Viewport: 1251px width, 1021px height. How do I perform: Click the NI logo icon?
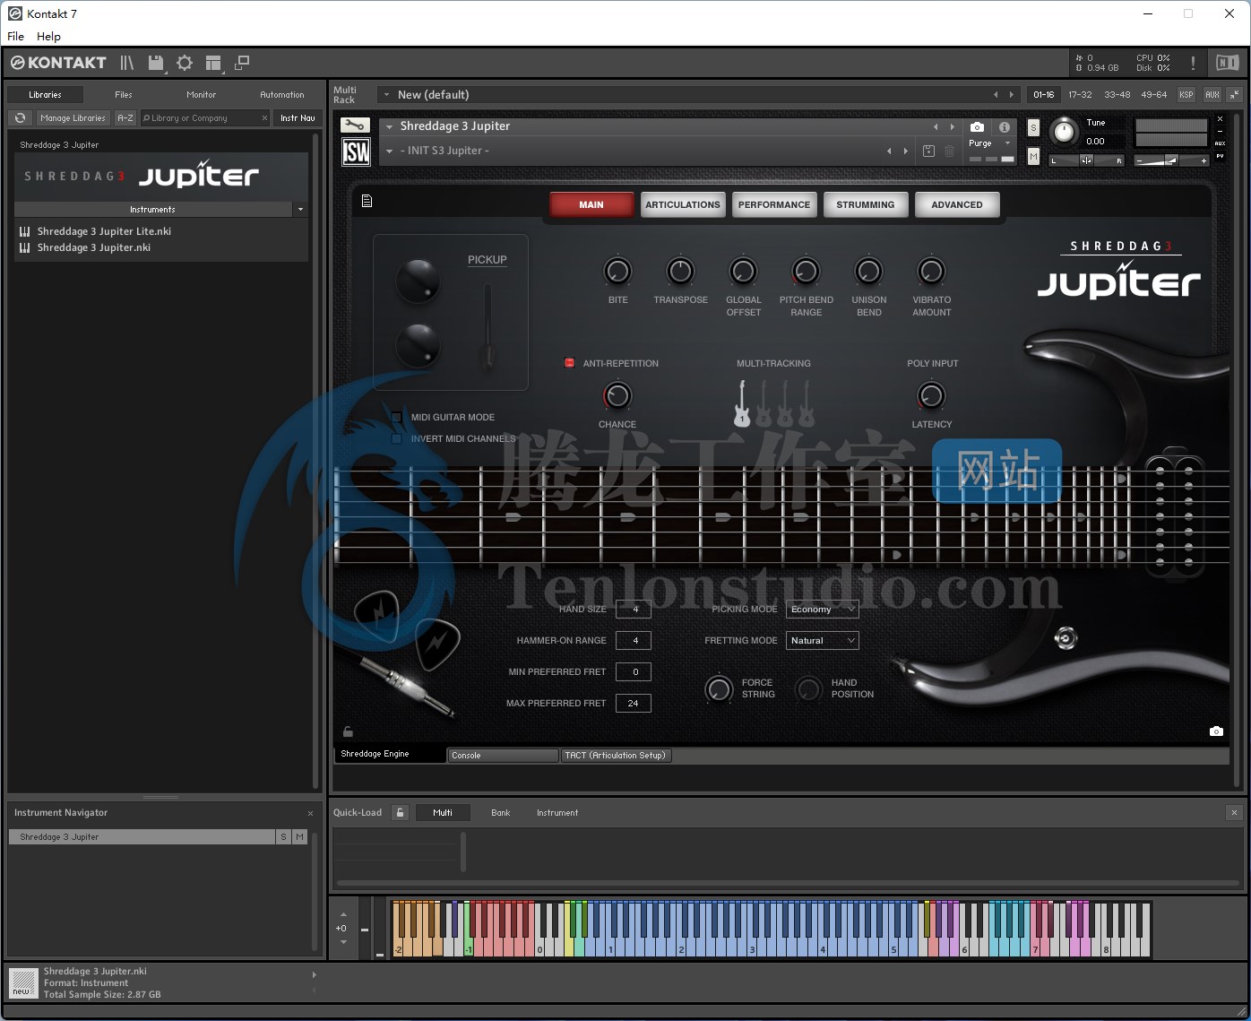click(1227, 63)
